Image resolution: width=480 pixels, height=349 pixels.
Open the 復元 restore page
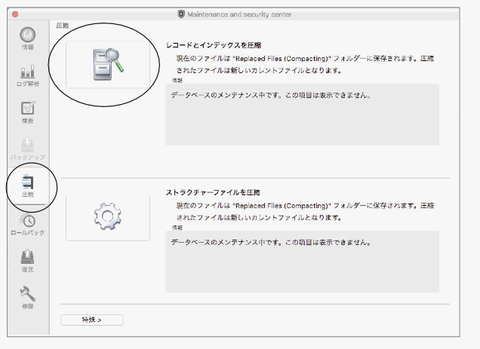click(x=28, y=260)
